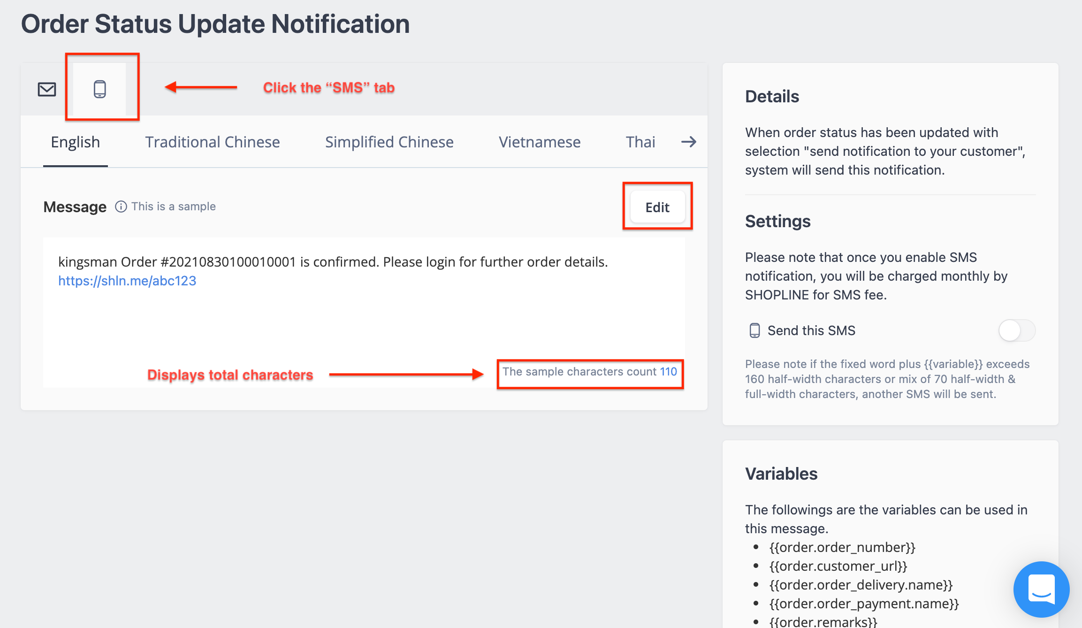Click the info icon beside "This is a sample"
The image size is (1082, 628).
click(121, 206)
